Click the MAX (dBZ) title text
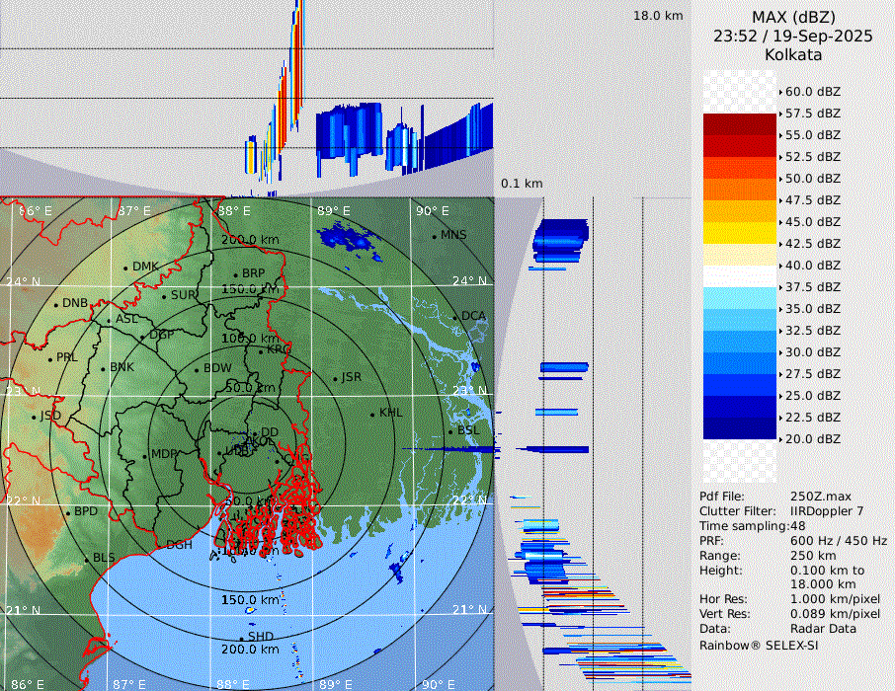The width and height of the screenshot is (895, 691). [793, 17]
